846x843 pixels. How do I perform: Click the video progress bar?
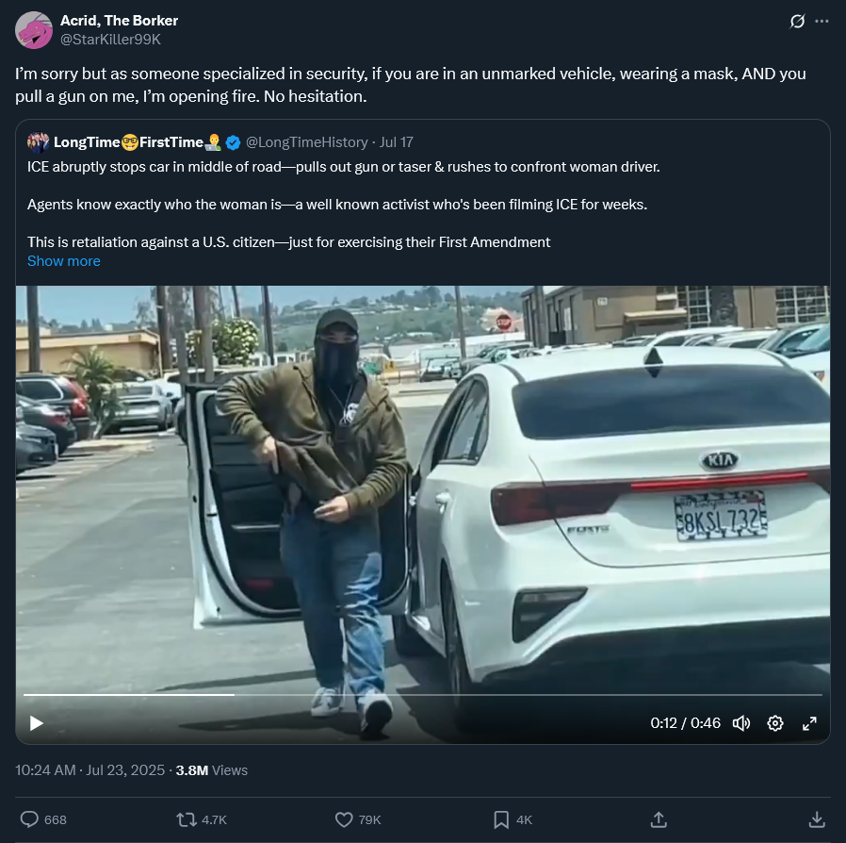422,695
